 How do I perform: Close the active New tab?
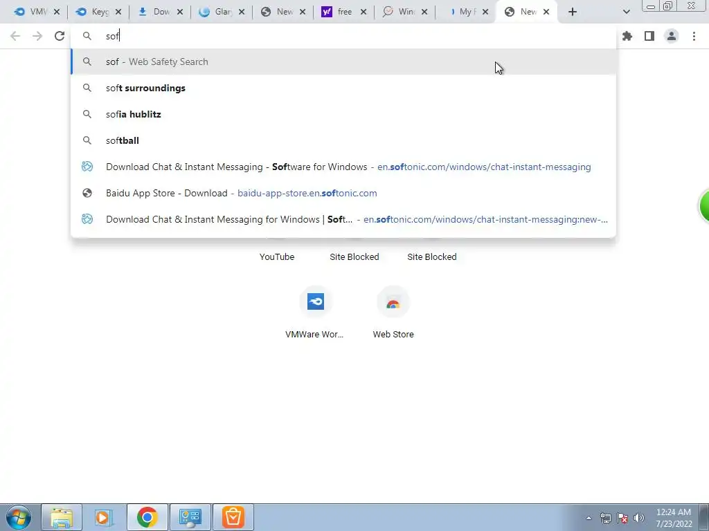(546, 12)
